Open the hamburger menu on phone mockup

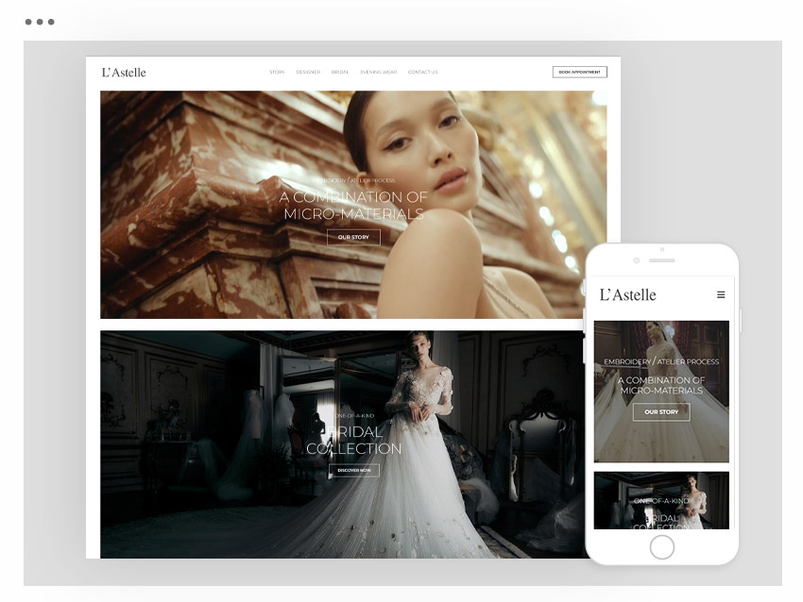(721, 294)
